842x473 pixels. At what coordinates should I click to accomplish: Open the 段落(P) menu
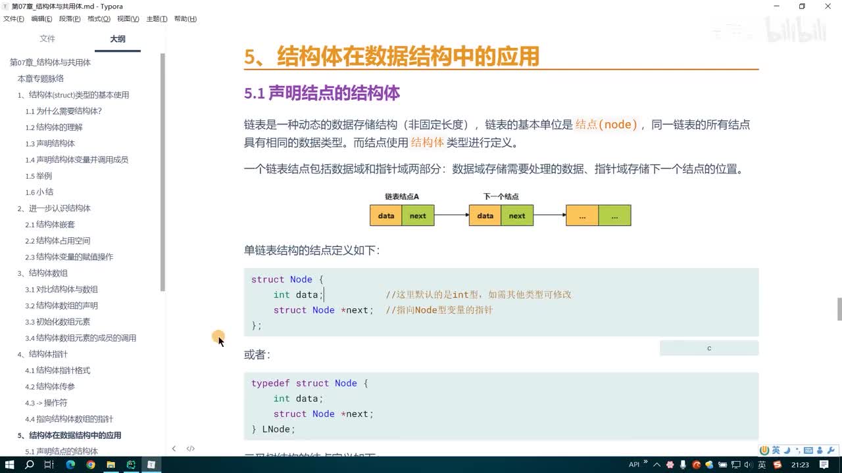[70, 19]
